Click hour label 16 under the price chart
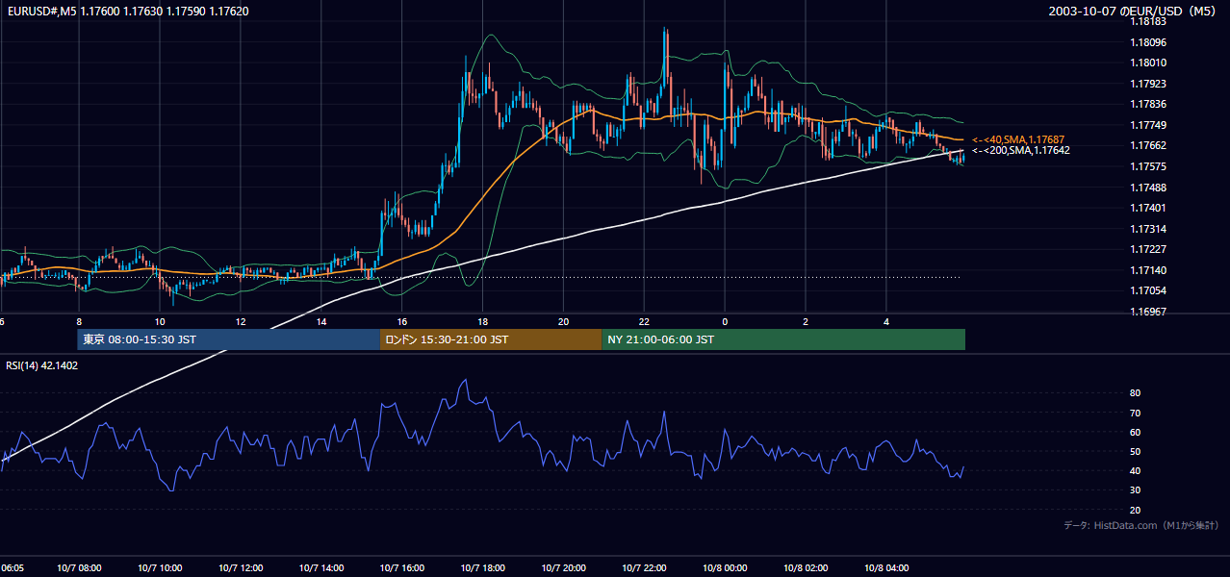 click(x=402, y=322)
